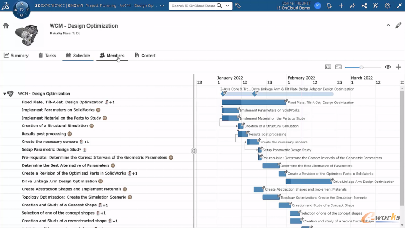Select Setup Parametric Design Study task
Screen dimensions: 405x228
[x=51, y=149]
